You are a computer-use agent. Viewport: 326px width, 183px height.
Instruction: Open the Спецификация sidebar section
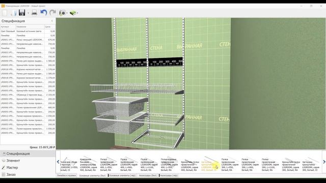coord(28,154)
